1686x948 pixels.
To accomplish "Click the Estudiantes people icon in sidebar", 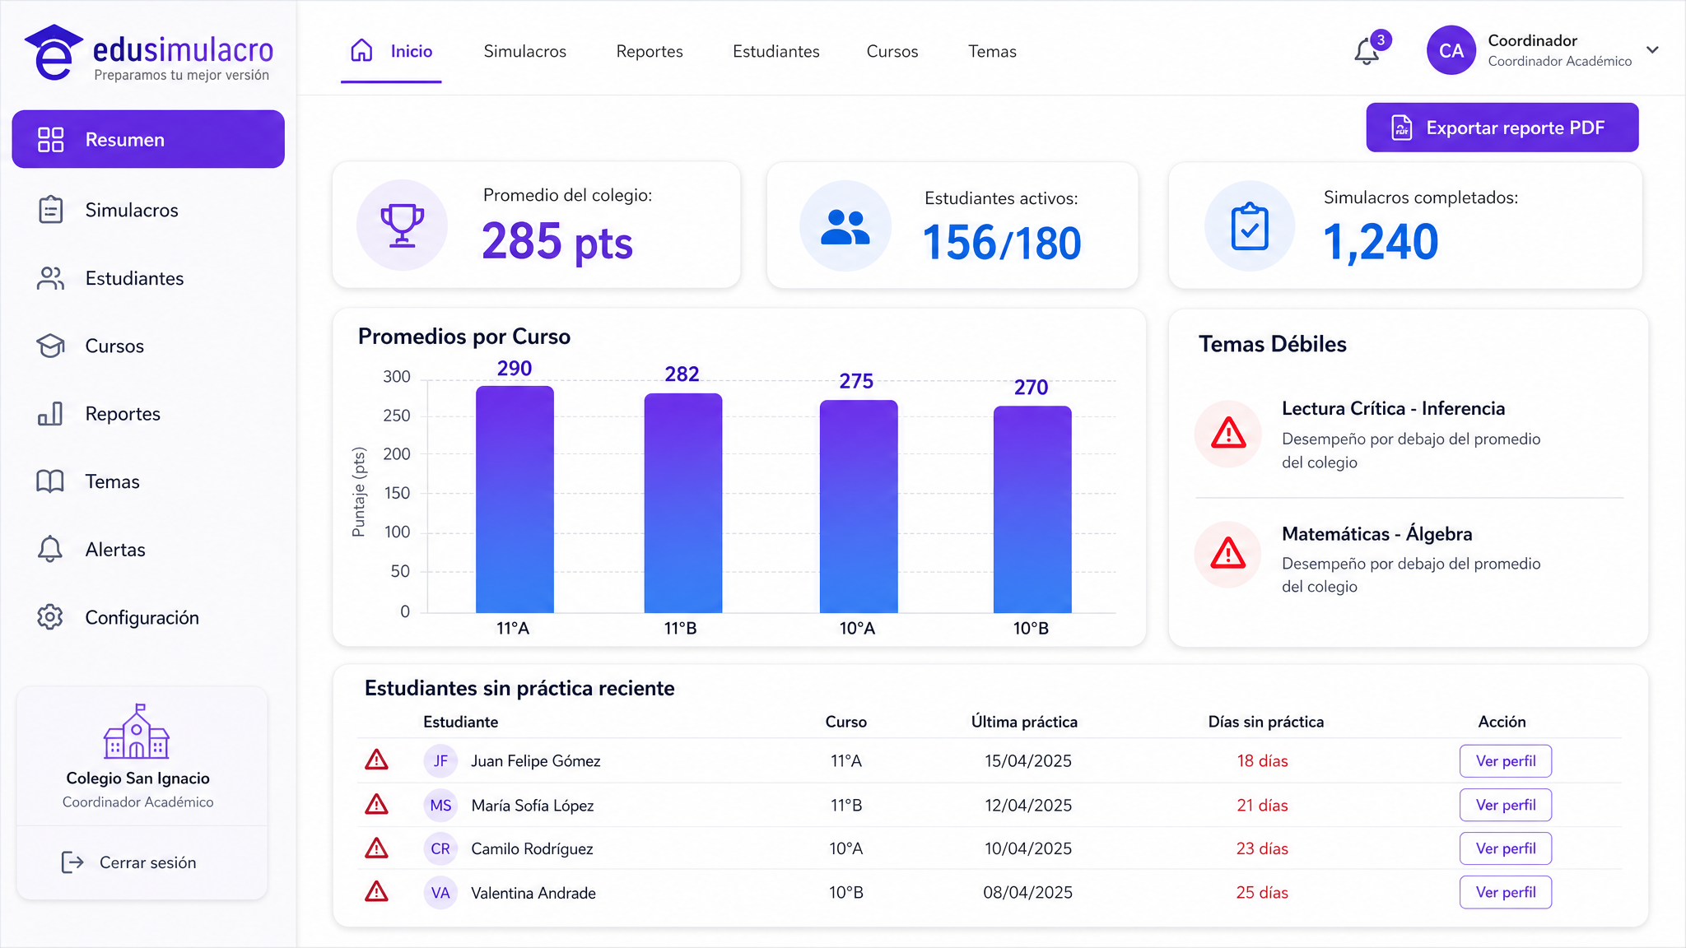I will pos(50,278).
